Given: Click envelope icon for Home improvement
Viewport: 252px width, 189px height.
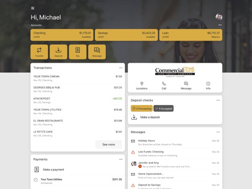Looking at the screenshot, I should (133, 174).
